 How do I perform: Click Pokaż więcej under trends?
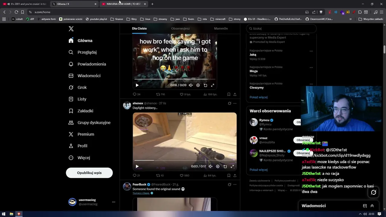pos(258,97)
